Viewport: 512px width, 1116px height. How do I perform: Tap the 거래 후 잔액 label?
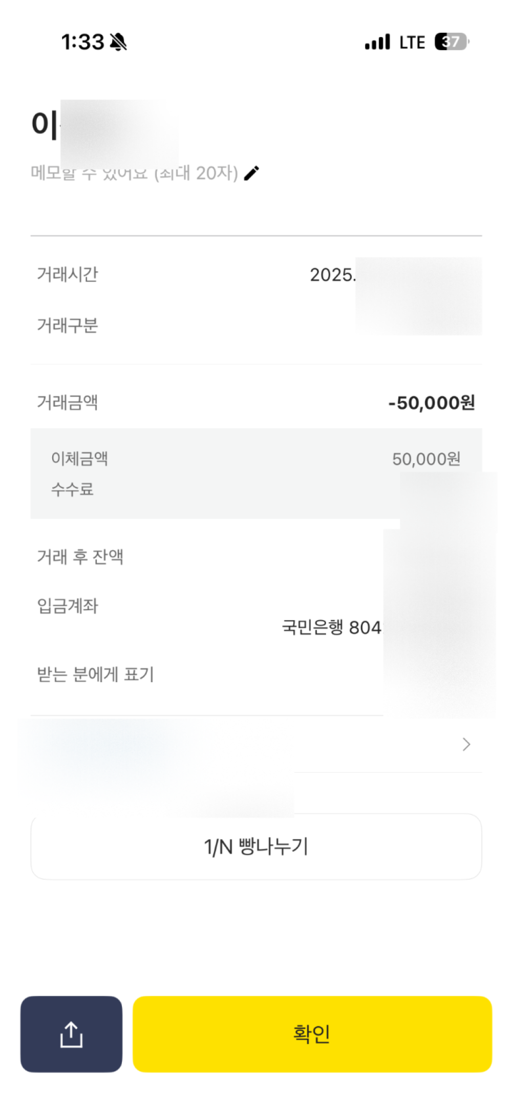pyautogui.click(x=80, y=556)
